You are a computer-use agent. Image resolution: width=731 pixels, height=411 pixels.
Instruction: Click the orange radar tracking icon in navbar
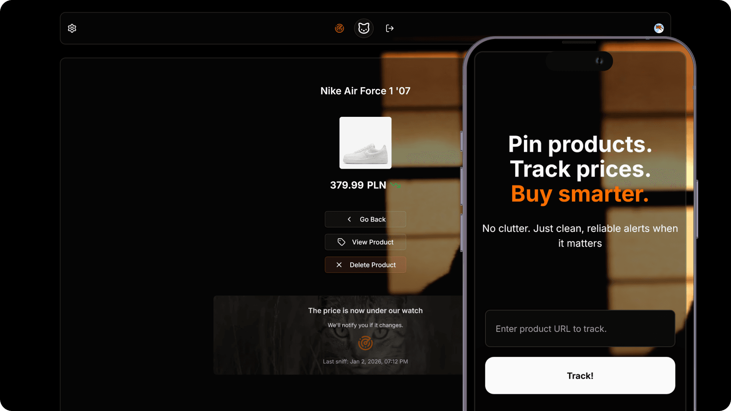tap(339, 28)
